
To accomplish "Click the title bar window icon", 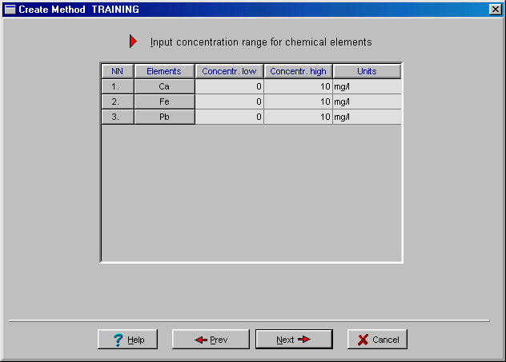I will (10, 10).
